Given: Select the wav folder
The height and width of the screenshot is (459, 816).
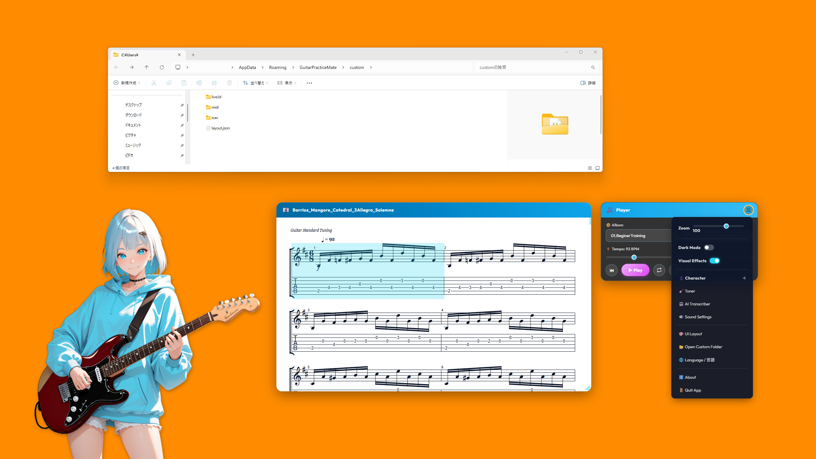Looking at the screenshot, I should 212,118.
